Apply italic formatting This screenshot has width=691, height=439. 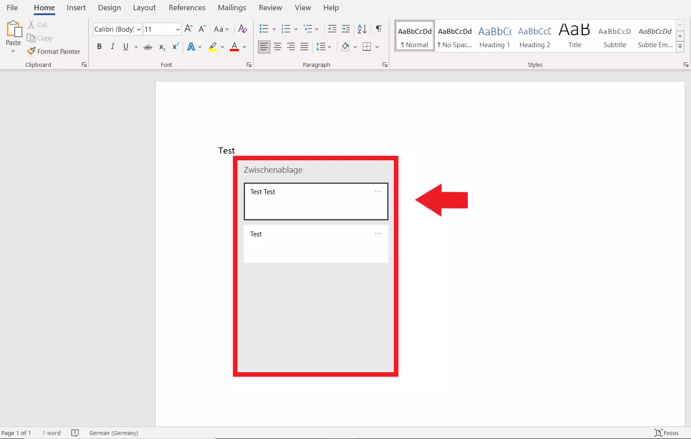[x=112, y=46]
